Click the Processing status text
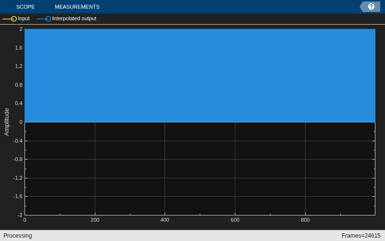The width and height of the screenshot is (385, 241). (x=17, y=236)
